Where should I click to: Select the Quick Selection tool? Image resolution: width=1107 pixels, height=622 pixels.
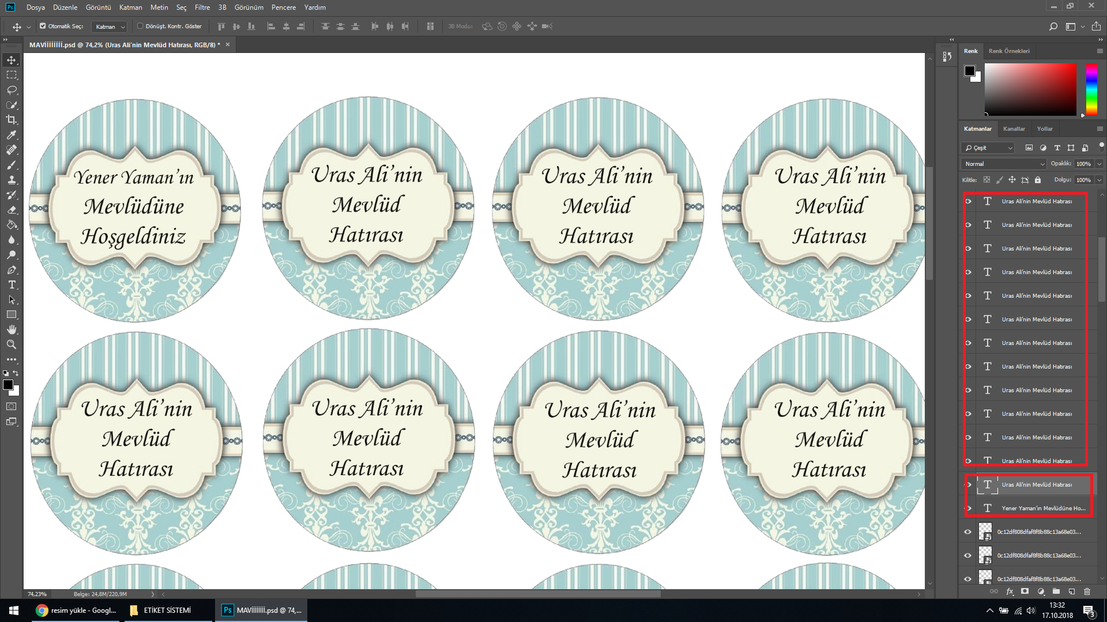(x=12, y=105)
